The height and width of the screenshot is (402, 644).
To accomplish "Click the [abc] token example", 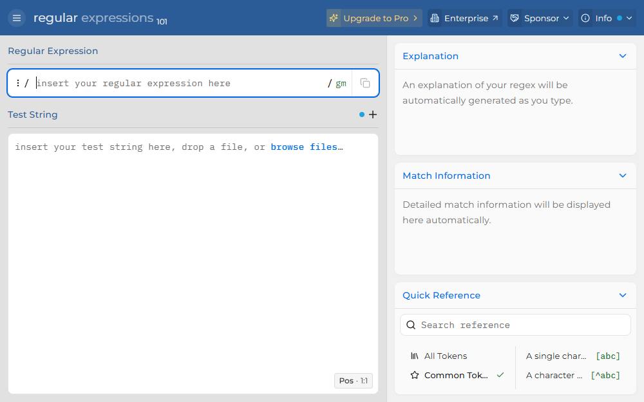I will point(608,356).
